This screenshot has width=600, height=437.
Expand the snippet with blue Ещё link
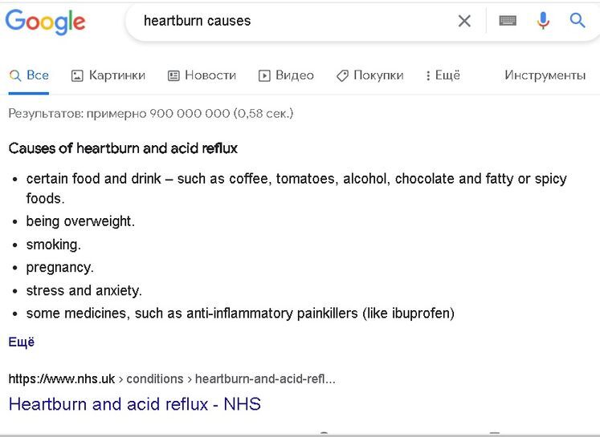[x=22, y=342]
